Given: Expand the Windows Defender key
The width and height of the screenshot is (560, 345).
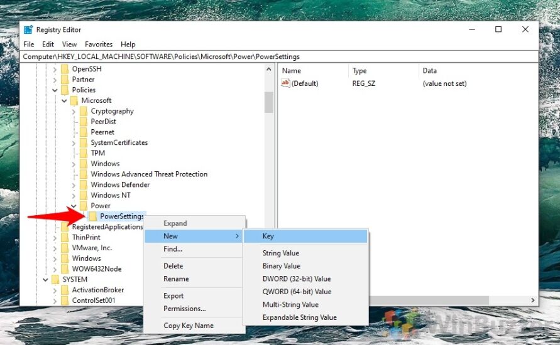Looking at the screenshot, I should coord(74,185).
